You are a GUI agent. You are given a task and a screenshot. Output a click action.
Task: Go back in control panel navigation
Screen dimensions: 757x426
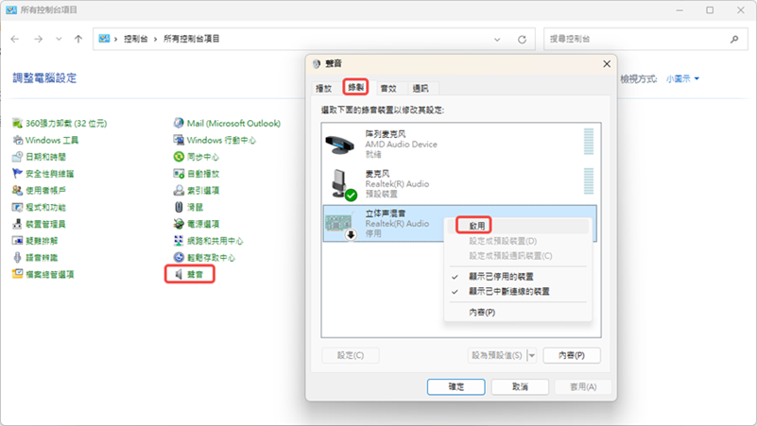[x=15, y=39]
